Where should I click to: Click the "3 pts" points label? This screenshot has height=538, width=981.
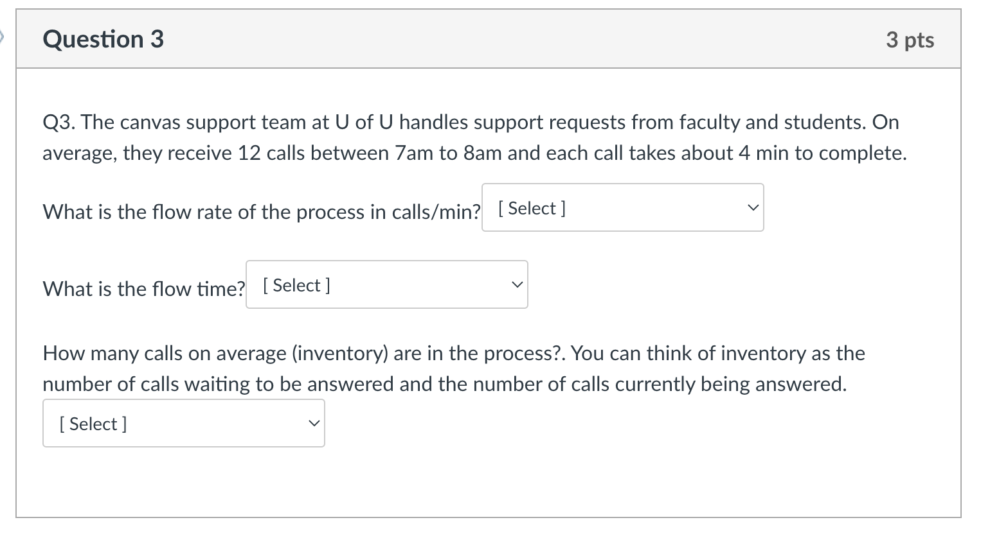coord(910,40)
